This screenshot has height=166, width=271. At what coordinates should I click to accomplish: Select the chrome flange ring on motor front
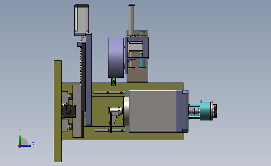[126, 111]
